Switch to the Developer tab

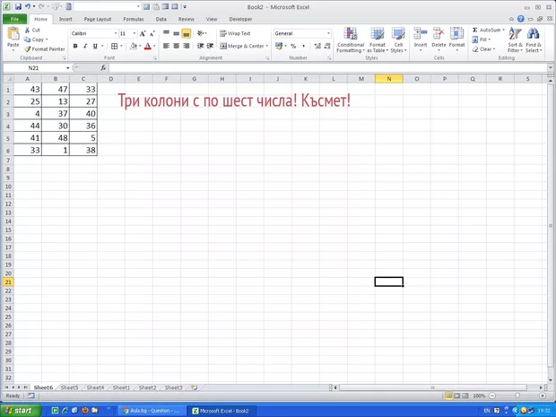point(240,19)
